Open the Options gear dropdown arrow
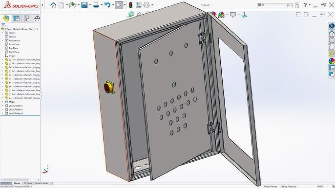335x188 pixels. tap(152, 5)
